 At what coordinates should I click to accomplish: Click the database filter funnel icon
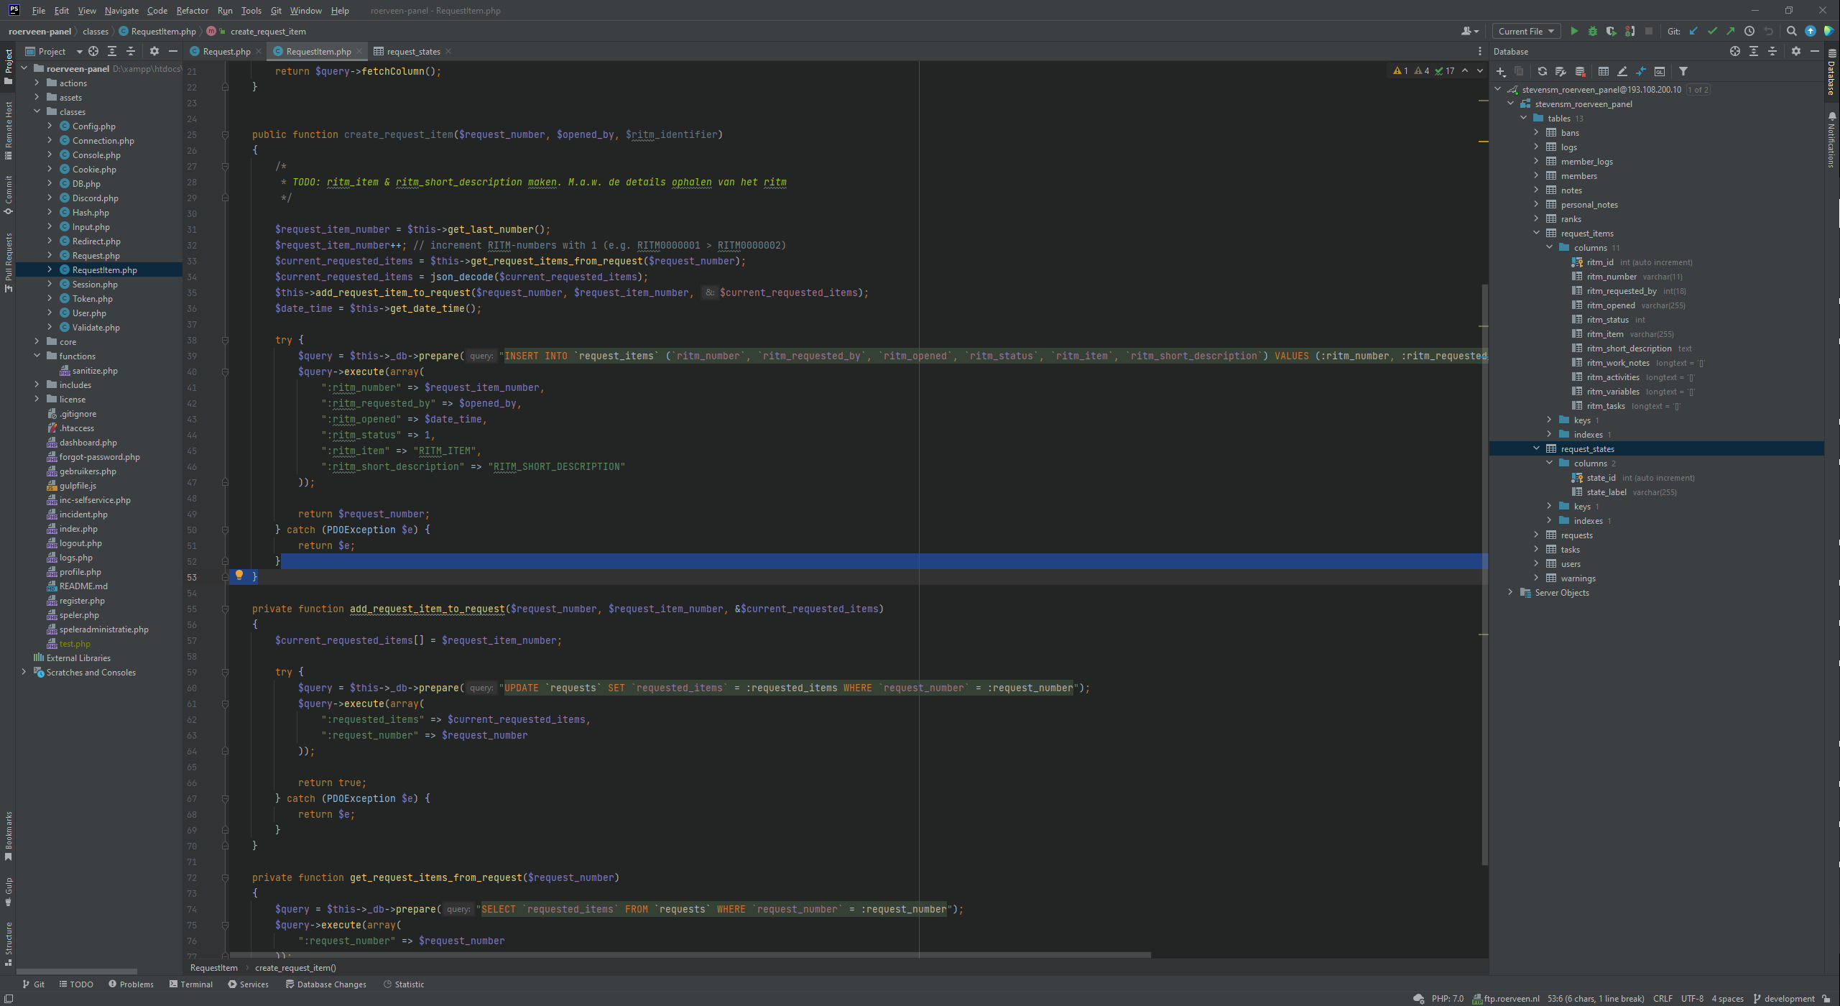coord(1683,71)
